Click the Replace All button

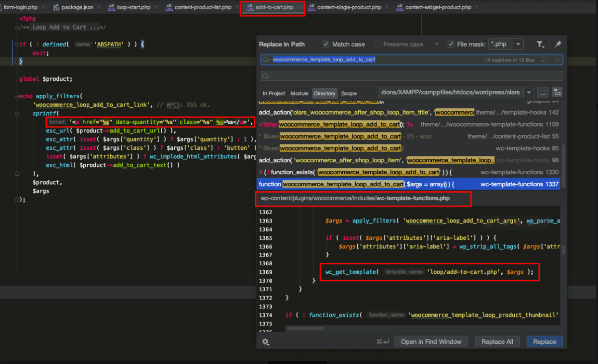point(497,342)
